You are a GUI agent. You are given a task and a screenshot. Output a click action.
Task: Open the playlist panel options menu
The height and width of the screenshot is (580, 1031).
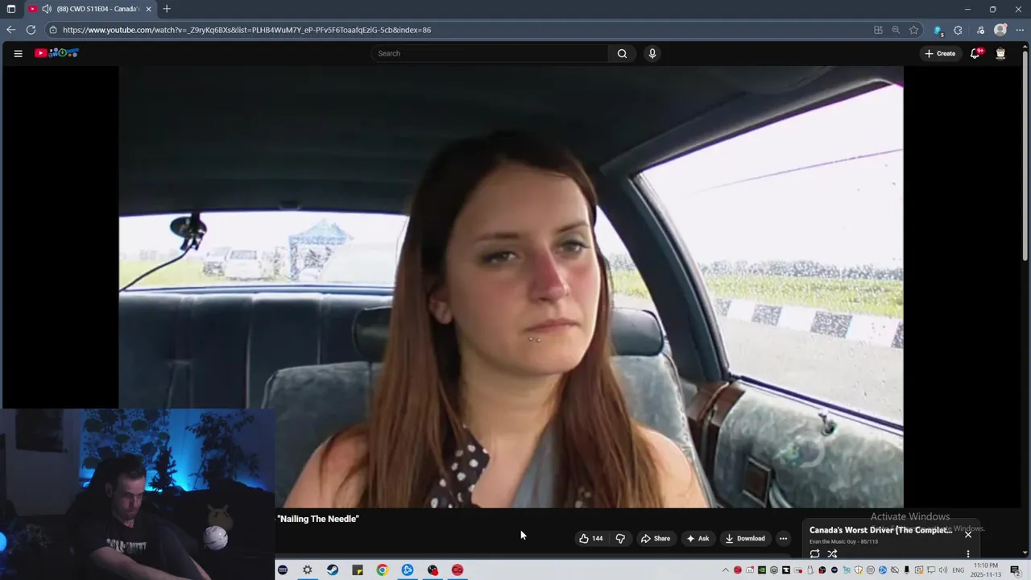point(968,553)
